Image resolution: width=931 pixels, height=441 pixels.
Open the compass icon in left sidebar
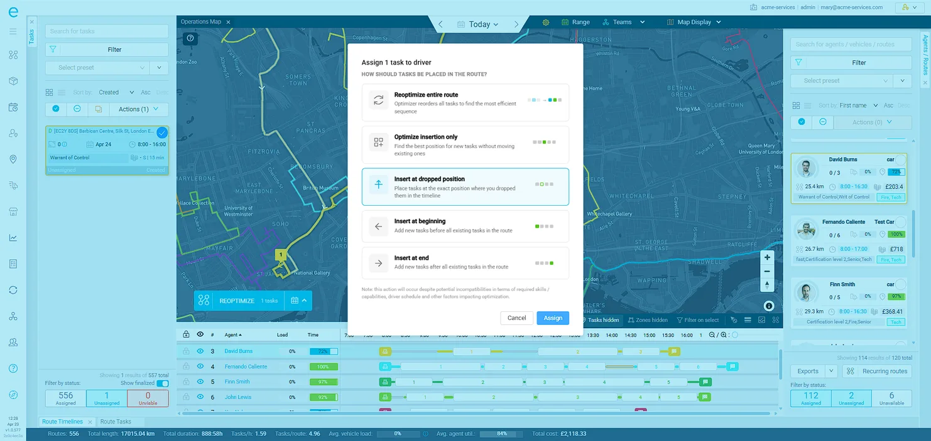(13, 395)
